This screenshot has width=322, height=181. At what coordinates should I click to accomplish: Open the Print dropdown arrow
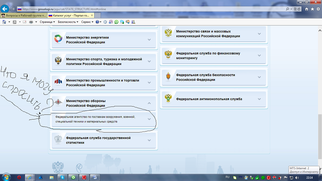[x=36, y=22]
